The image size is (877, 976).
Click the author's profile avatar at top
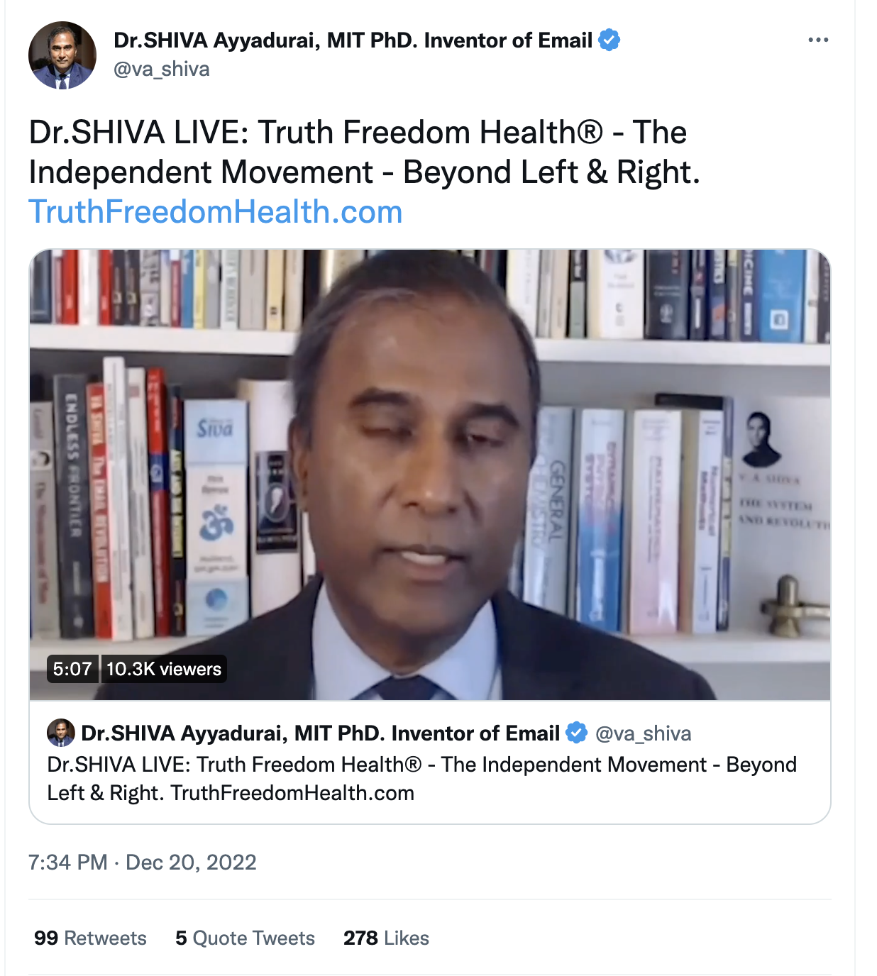click(62, 55)
